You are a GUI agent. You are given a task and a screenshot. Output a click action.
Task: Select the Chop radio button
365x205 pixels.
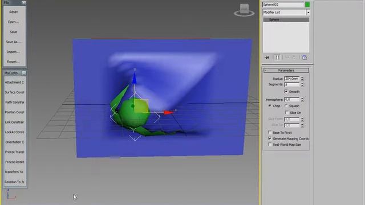click(x=270, y=106)
